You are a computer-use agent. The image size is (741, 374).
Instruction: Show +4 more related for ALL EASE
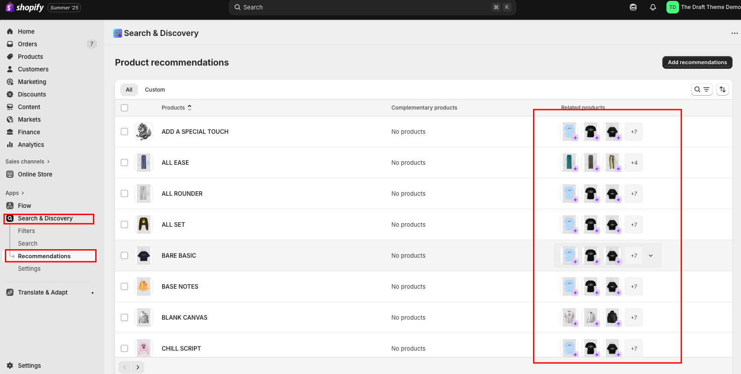coord(634,163)
